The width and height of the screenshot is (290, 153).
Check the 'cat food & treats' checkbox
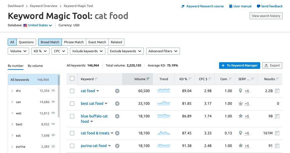(x=72, y=133)
